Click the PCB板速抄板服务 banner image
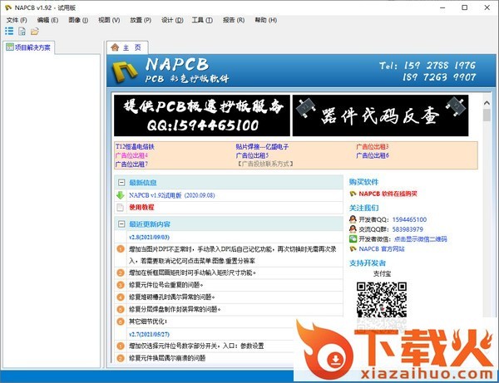This screenshot has height=383, width=499. click(x=202, y=115)
